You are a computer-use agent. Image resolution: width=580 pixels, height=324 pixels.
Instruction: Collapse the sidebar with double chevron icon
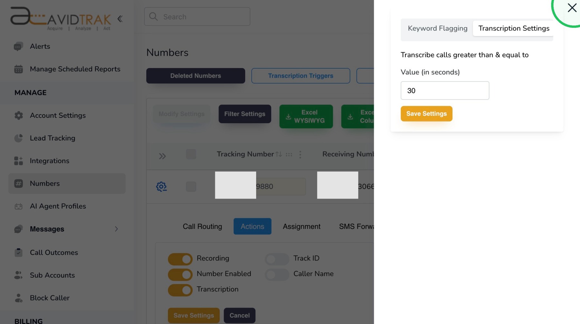pos(120,19)
